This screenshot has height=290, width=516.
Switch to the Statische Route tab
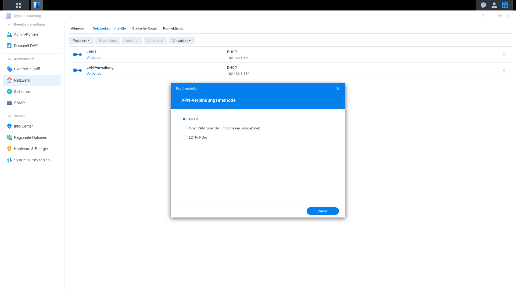[x=144, y=28]
